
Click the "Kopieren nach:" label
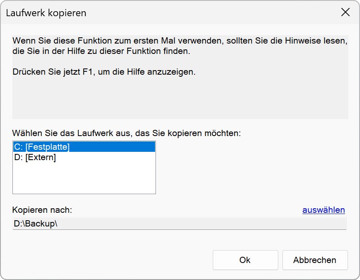42,210
